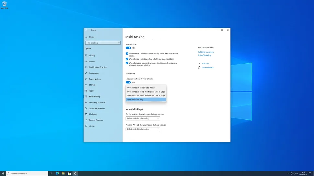The image size is (314, 176).
Task: Click the Get help link
Action: pyautogui.click(x=206, y=64)
